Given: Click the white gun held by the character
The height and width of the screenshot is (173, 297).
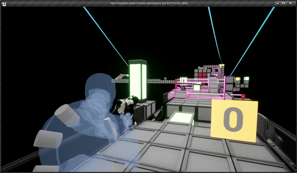Looking at the screenshot, I should coord(126,106).
